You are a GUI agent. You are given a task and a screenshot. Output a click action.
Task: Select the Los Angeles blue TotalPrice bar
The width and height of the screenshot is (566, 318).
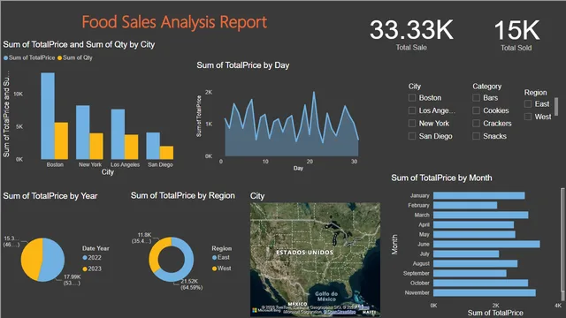[118, 133]
